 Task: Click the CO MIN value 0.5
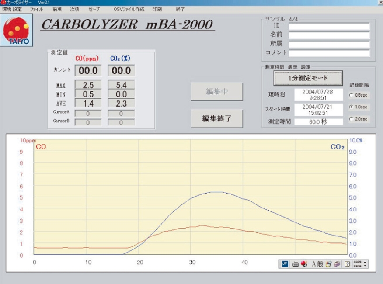click(88, 94)
